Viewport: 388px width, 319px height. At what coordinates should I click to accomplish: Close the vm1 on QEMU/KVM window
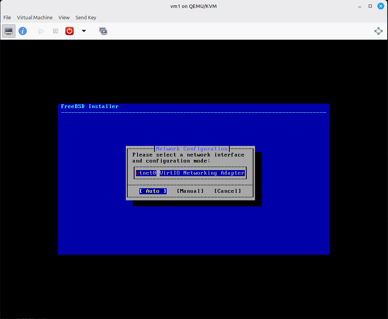[x=380, y=6]
